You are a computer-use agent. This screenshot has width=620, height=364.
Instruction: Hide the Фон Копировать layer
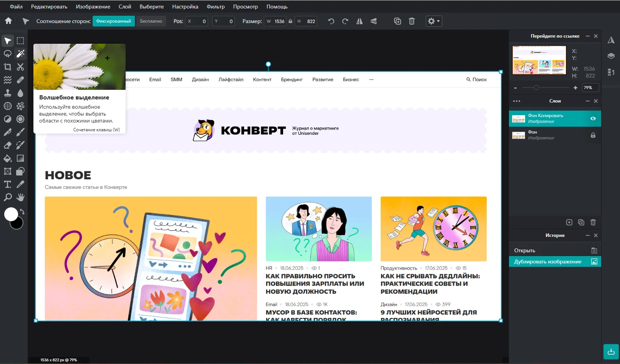(593, 119)
